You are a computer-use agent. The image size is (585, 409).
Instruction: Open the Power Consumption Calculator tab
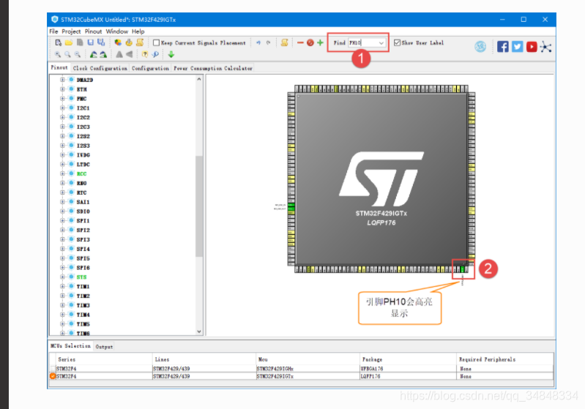tap(213, 68)
